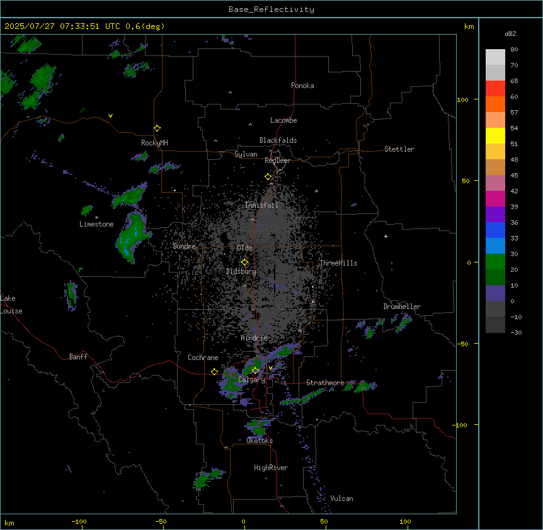
Task: Click the Sundre town label
Action: tap(184, 246)
